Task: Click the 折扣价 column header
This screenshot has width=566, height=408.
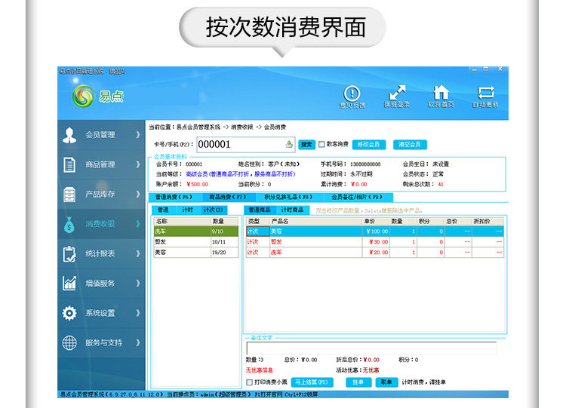Action: point(488,221)
